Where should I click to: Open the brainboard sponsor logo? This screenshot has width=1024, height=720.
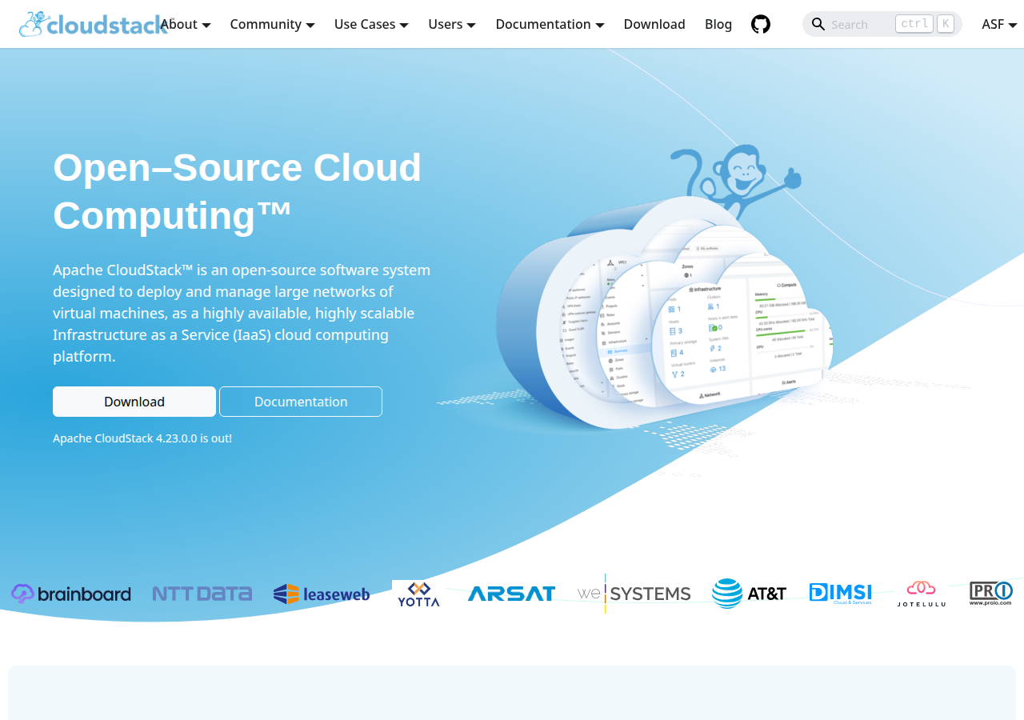(71, 594)
